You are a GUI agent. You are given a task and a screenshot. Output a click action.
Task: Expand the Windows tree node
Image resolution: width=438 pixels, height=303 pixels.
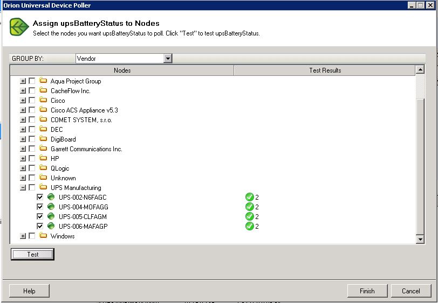[23, 236]
